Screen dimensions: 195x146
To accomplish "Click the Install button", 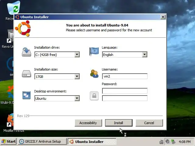I will pos(119,123).
